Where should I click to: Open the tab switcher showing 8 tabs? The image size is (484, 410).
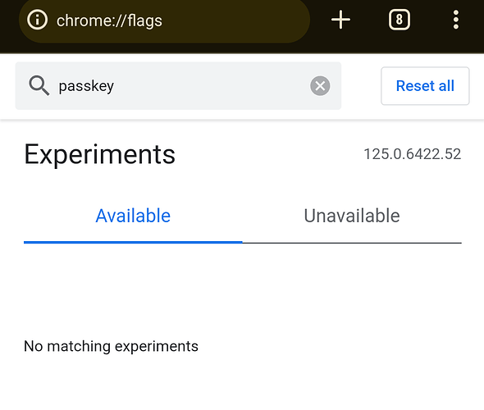[400, 20]
